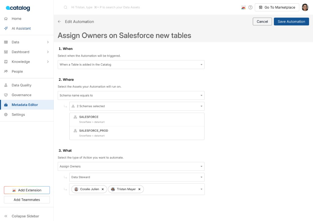Click the AI Assistant sparkle icon
Screen dimensions: 313x221
tap(6, 28)
